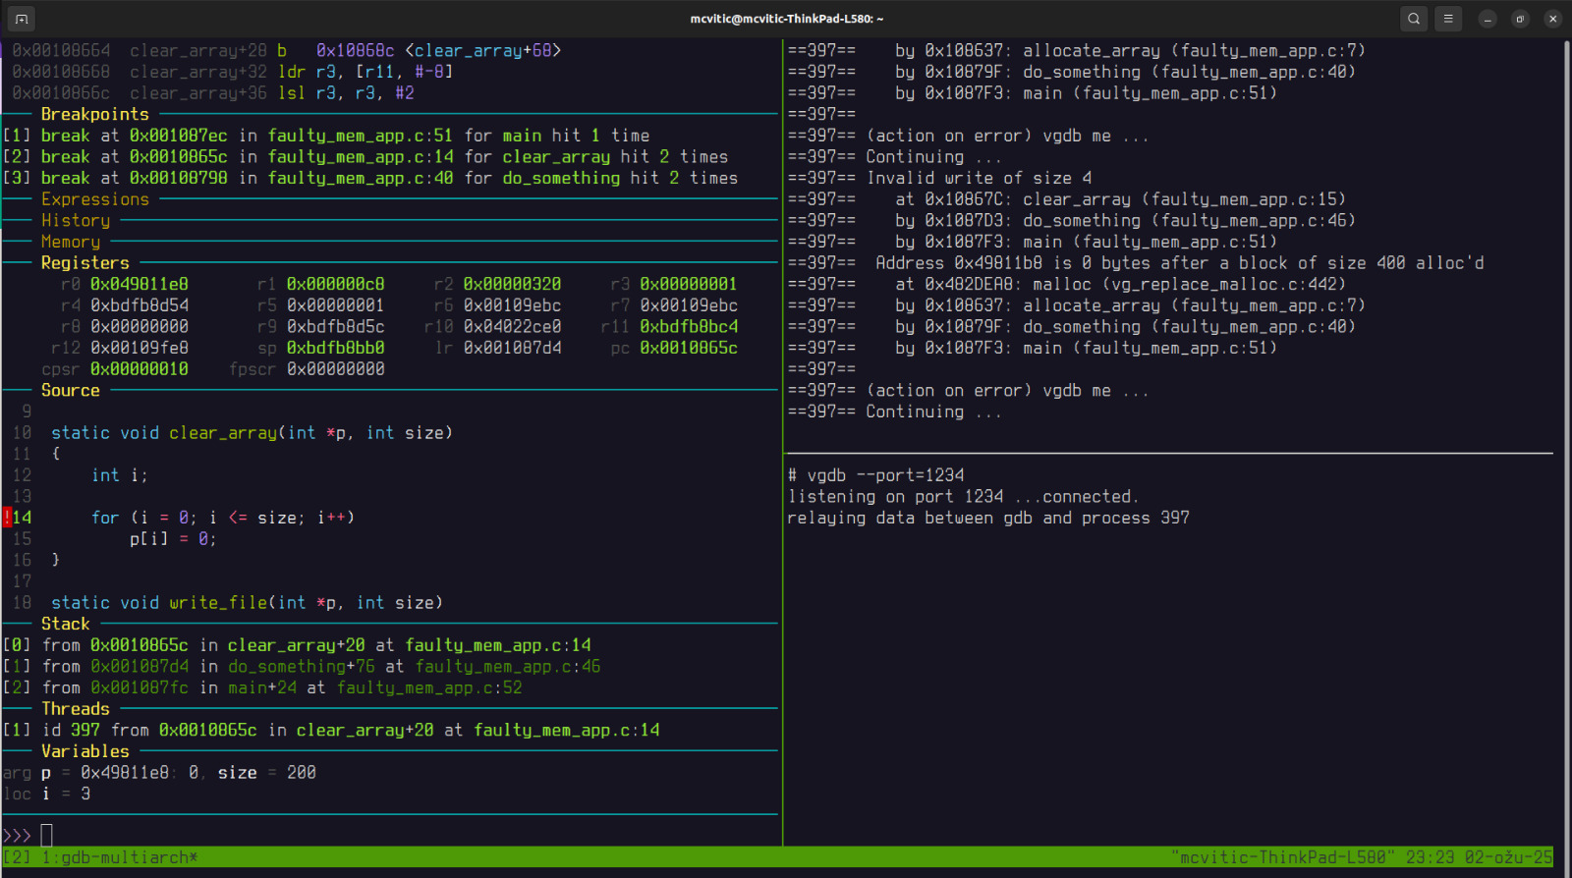The height and width of the screenshot is (878, 1572).
Task: Click the Memory section header
Action: click(71, 242)
